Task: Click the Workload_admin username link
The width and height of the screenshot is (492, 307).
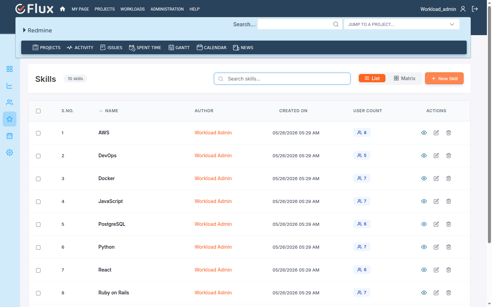Action: click(438, 9)
